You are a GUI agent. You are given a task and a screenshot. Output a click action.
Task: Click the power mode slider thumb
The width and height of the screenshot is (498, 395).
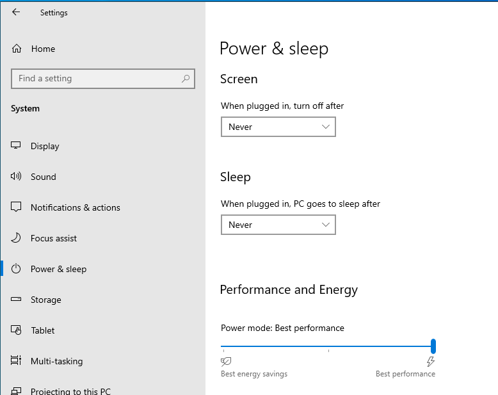click(433, 346)
